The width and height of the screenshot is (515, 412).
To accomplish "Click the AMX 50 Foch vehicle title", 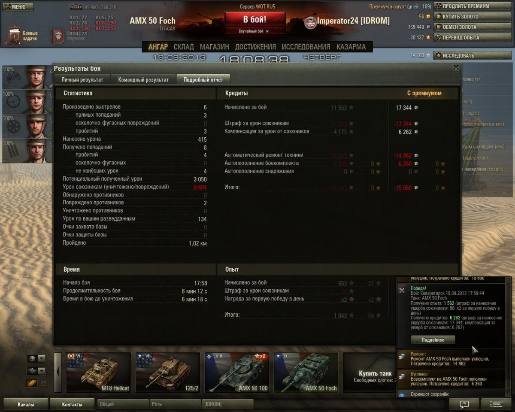I will point(152,21).
